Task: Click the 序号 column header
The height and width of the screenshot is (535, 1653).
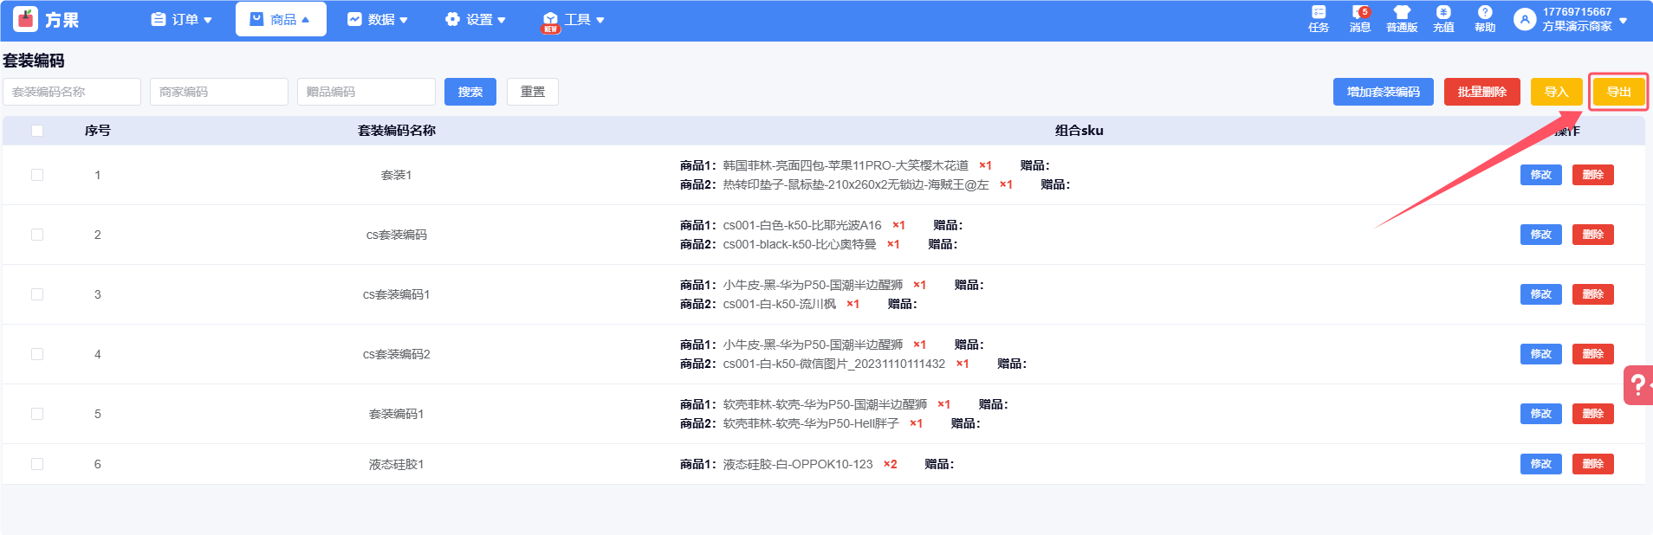Action: click(x=98, y=131)
